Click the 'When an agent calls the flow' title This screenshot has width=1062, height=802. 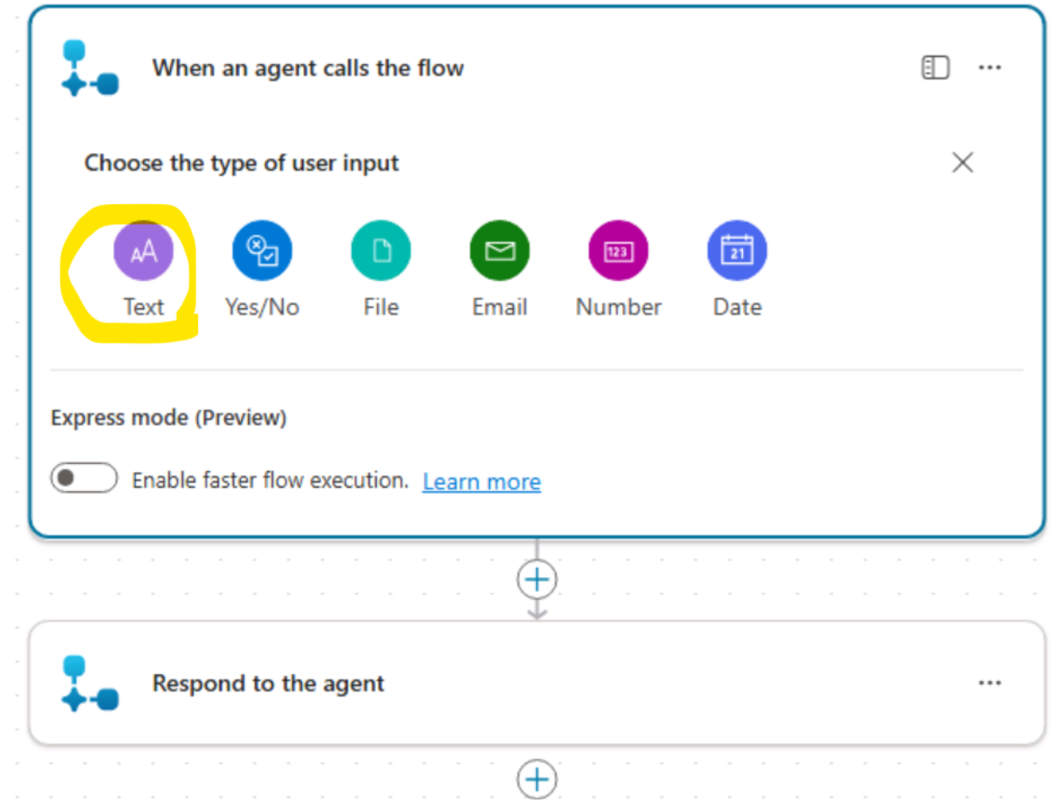(x=308, y=68)
